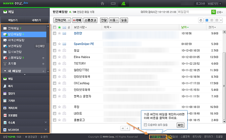This screenshot has height=140, width=226.
Task: Report spam with 스팸신고 button
Action: point(90,20)
